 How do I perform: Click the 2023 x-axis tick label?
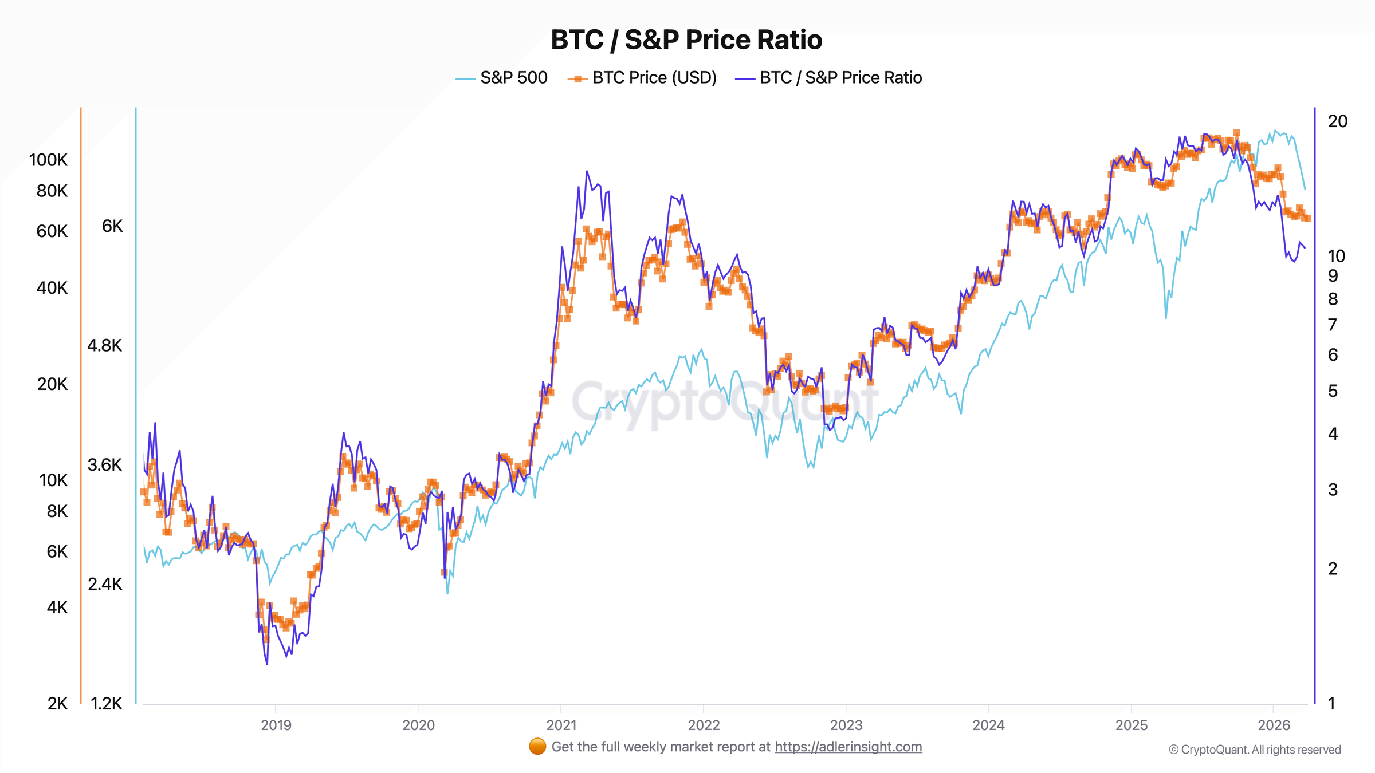(846, 725)
